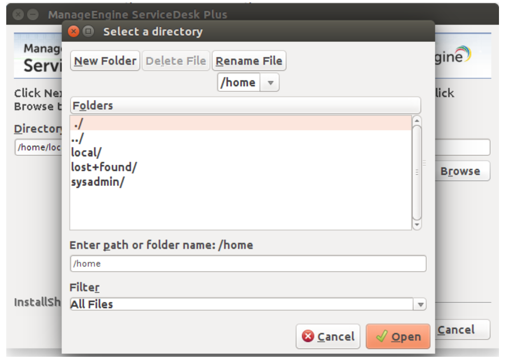The width and height of the screenshot is (511, 364).
Task: Click the New Folder button
Action: tap(105, 61)
